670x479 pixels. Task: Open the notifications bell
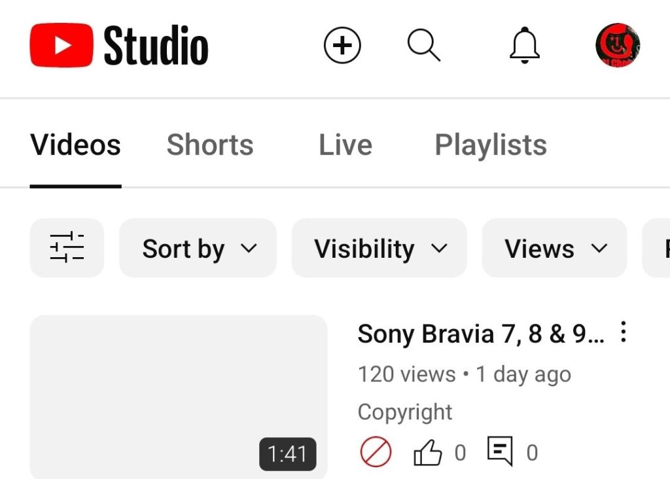(524, 46)
